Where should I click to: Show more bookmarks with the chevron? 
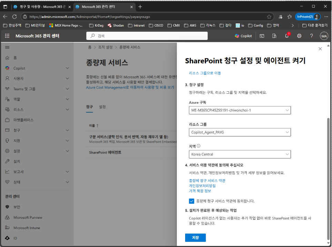293,25
